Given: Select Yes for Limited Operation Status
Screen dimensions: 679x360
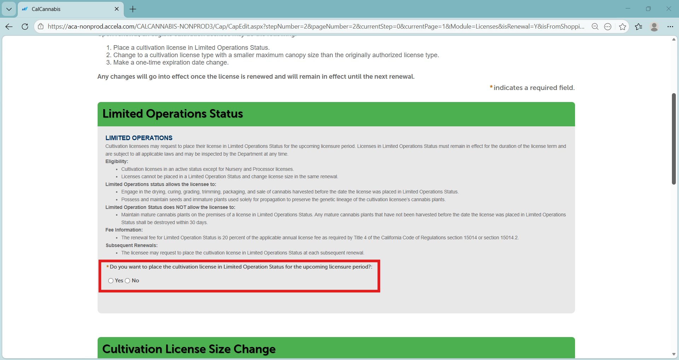Looking at the screenshot, I should 111,281.
